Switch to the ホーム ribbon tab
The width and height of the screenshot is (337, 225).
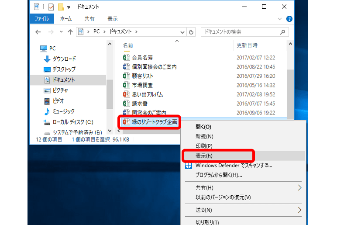[x=66, y=19]
